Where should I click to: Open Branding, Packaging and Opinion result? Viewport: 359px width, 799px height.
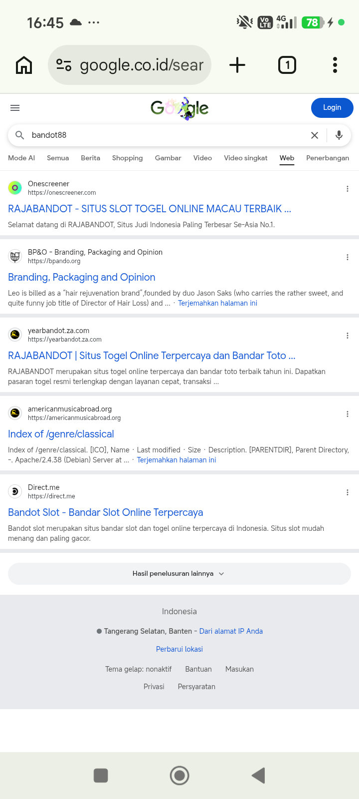(x=82, y=277)
